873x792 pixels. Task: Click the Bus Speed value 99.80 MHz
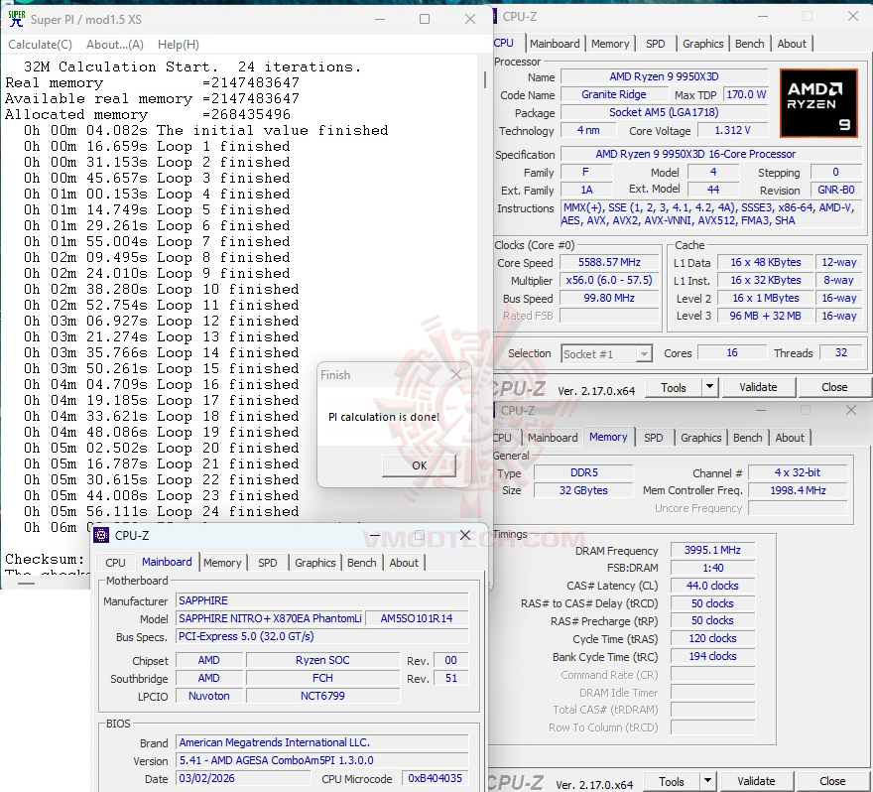(609, 298)
